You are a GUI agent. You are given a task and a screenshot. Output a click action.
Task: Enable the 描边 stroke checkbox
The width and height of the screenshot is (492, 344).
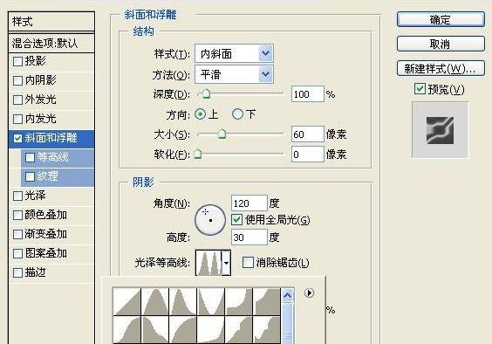[18, 272]
